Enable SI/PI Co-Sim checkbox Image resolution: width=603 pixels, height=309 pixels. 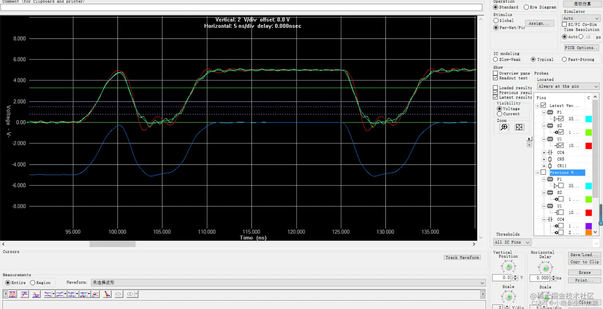564,24
